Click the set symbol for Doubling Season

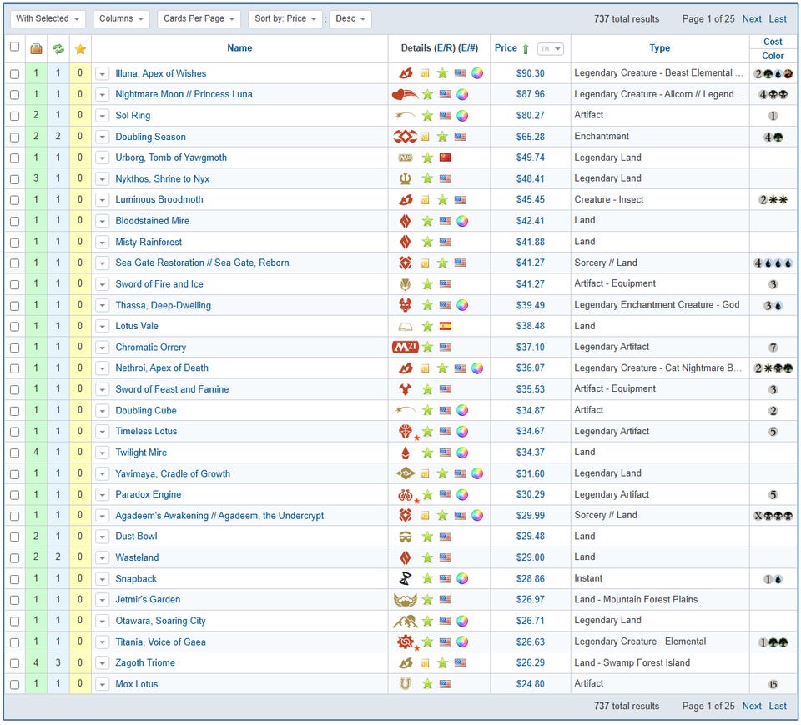(x=406, y=136)
